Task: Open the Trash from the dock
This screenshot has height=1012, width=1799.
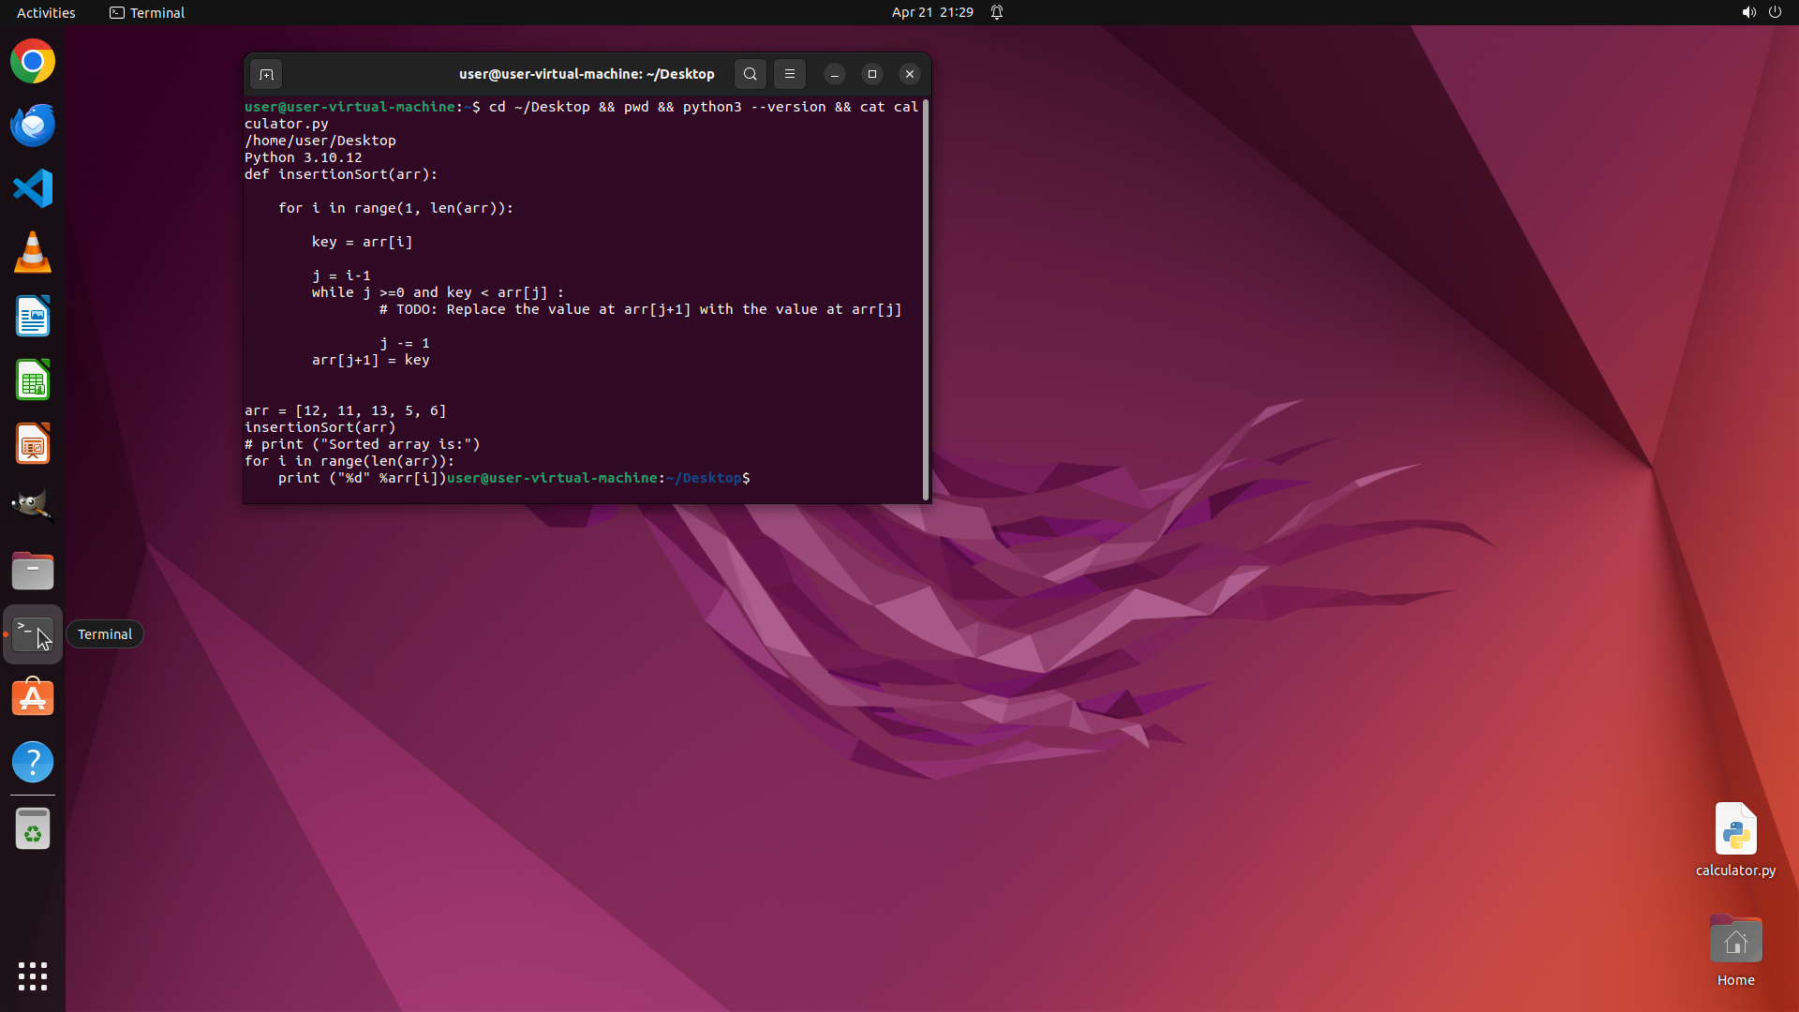Action: (33, 829)
